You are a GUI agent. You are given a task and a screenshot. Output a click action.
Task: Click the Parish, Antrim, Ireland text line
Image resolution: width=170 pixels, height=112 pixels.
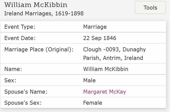(113, 58)
